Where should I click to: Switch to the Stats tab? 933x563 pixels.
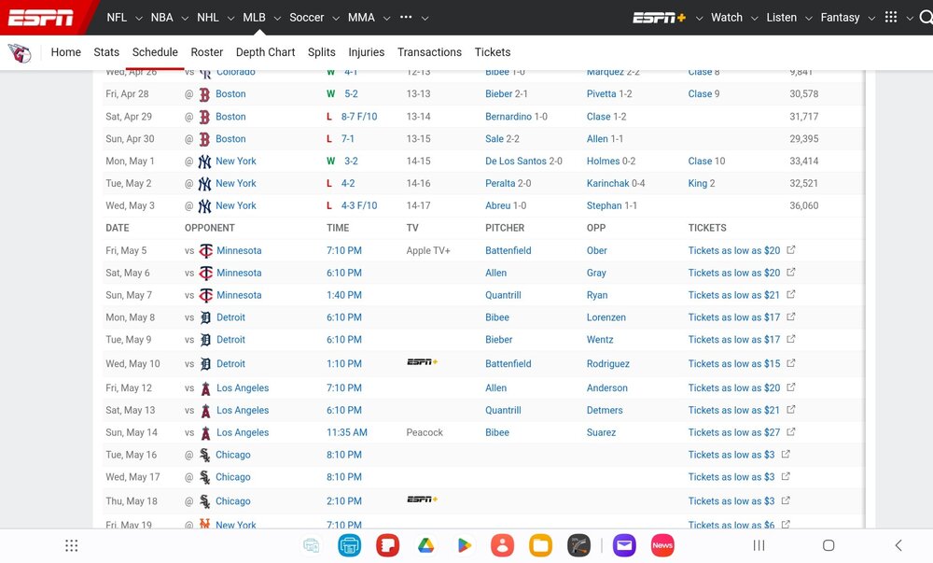click(106, 52)
